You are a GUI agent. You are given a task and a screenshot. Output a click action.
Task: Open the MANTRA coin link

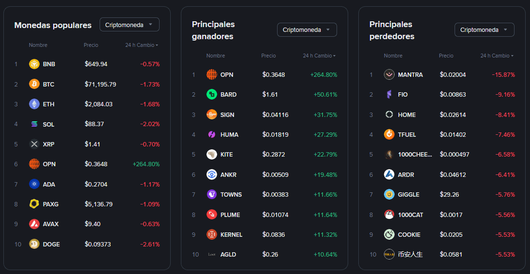[410, 75]
